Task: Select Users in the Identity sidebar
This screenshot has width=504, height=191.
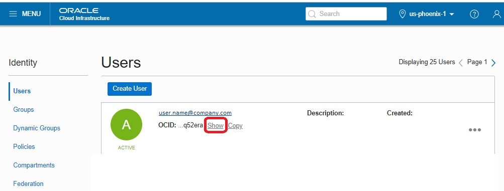Action: point(22,91)
